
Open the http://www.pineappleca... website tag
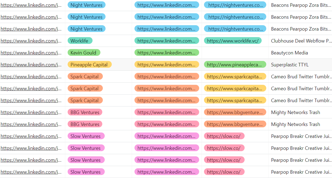coord(235,65)
